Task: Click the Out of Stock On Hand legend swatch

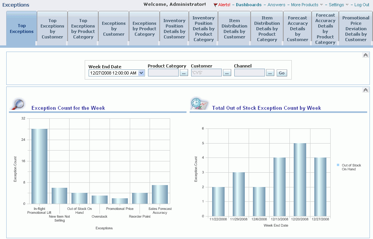Action: 338,165
